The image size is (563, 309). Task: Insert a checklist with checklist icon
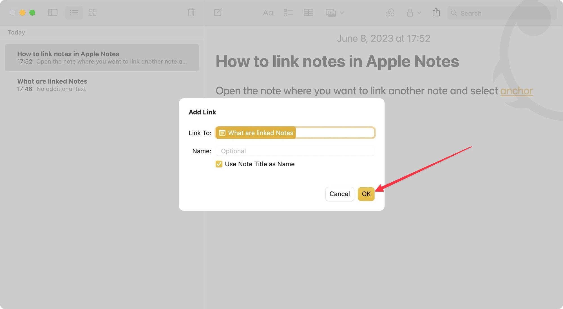[288, 13]
